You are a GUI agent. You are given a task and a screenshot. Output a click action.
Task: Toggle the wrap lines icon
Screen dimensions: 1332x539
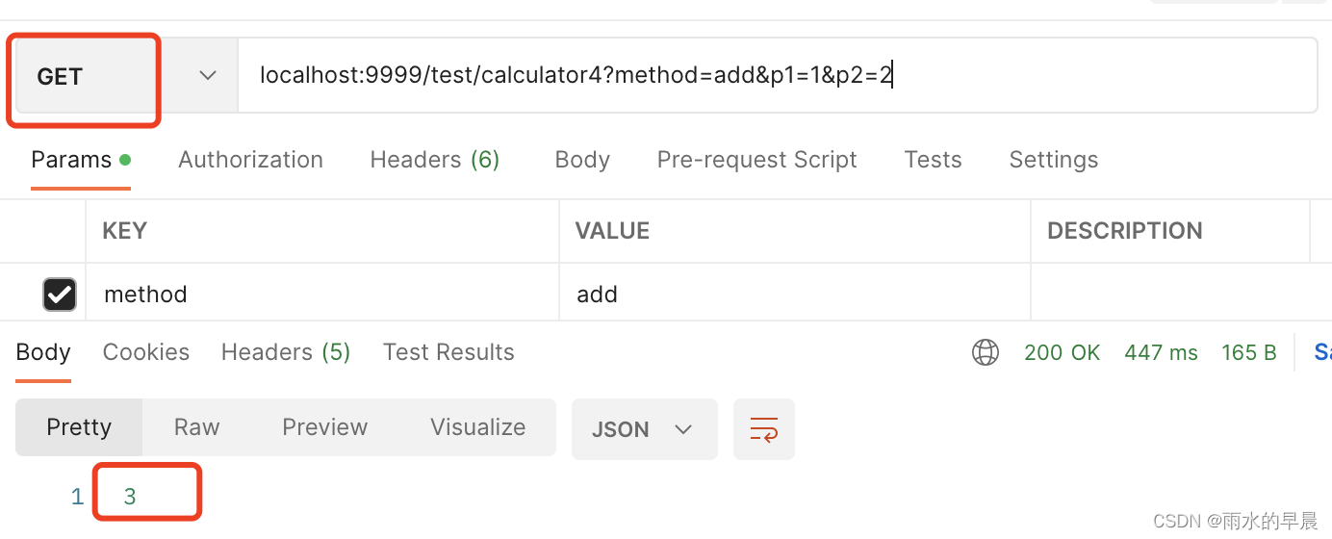pos(764,428)
